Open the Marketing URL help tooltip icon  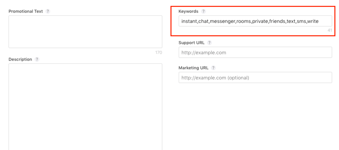tap(213, 68)
